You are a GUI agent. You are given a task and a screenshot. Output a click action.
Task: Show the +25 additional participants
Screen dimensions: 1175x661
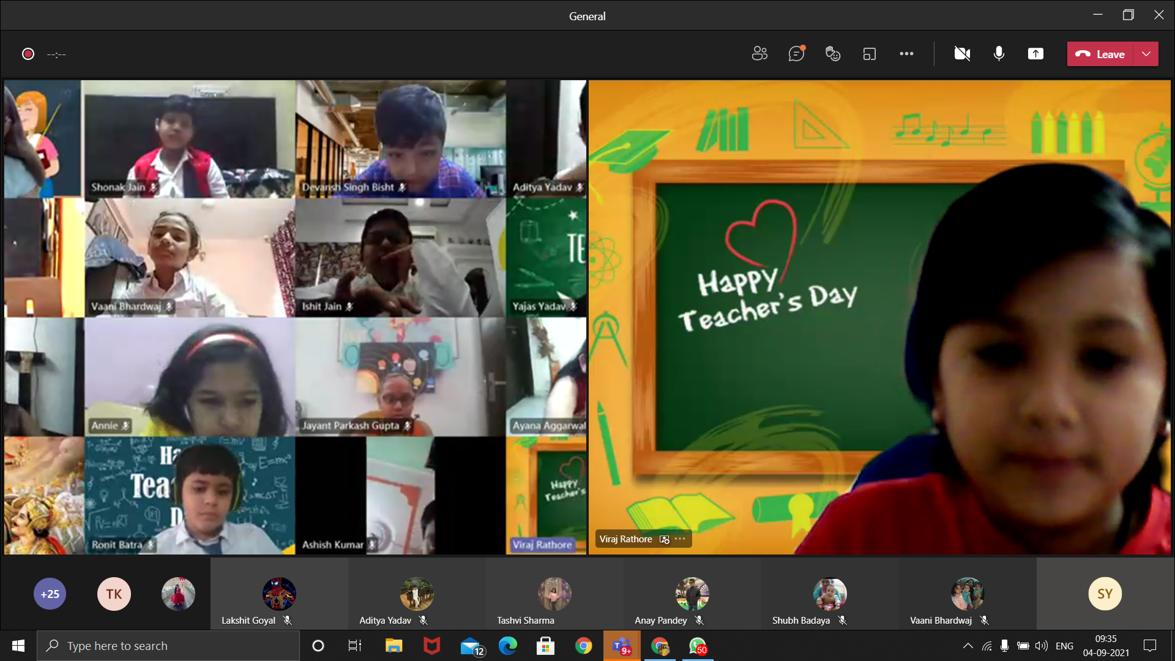(50, 594)
